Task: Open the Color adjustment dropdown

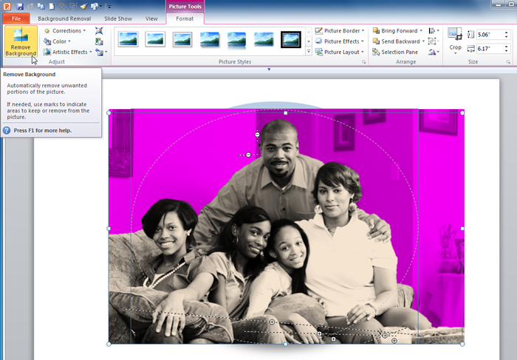Action: [60, 41]
